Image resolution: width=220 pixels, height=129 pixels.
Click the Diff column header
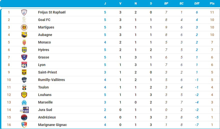tap(197, 3)
